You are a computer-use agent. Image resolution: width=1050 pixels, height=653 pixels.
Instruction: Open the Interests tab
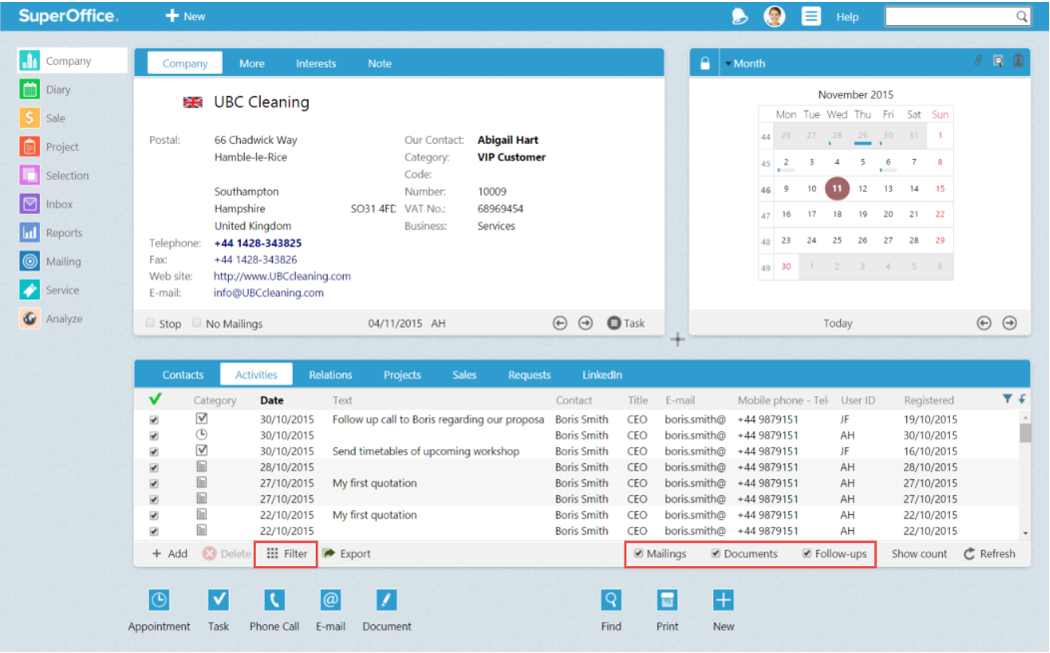click(316, 64)
